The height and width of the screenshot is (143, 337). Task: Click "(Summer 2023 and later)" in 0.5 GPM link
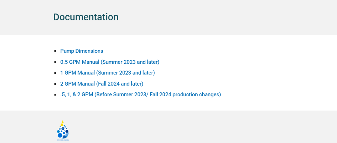coord(130,62)
